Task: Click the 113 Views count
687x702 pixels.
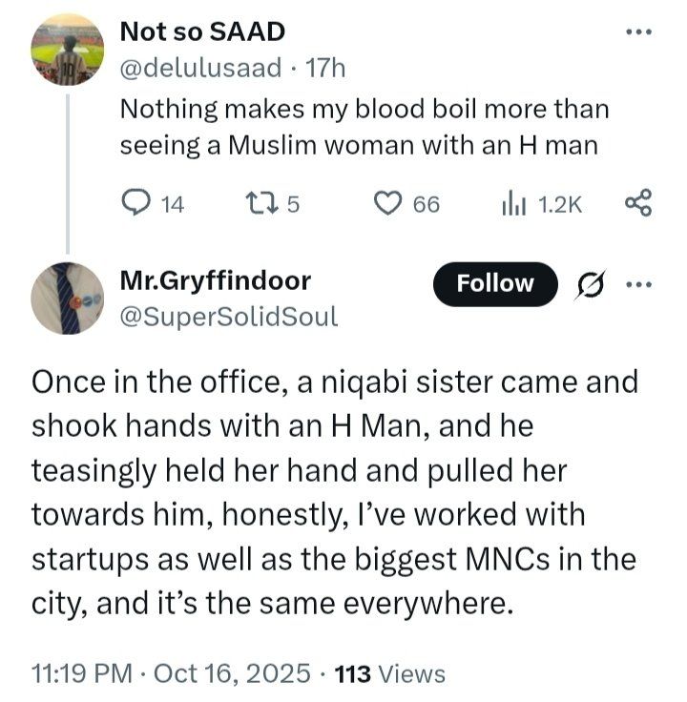Action: point(391,673)
